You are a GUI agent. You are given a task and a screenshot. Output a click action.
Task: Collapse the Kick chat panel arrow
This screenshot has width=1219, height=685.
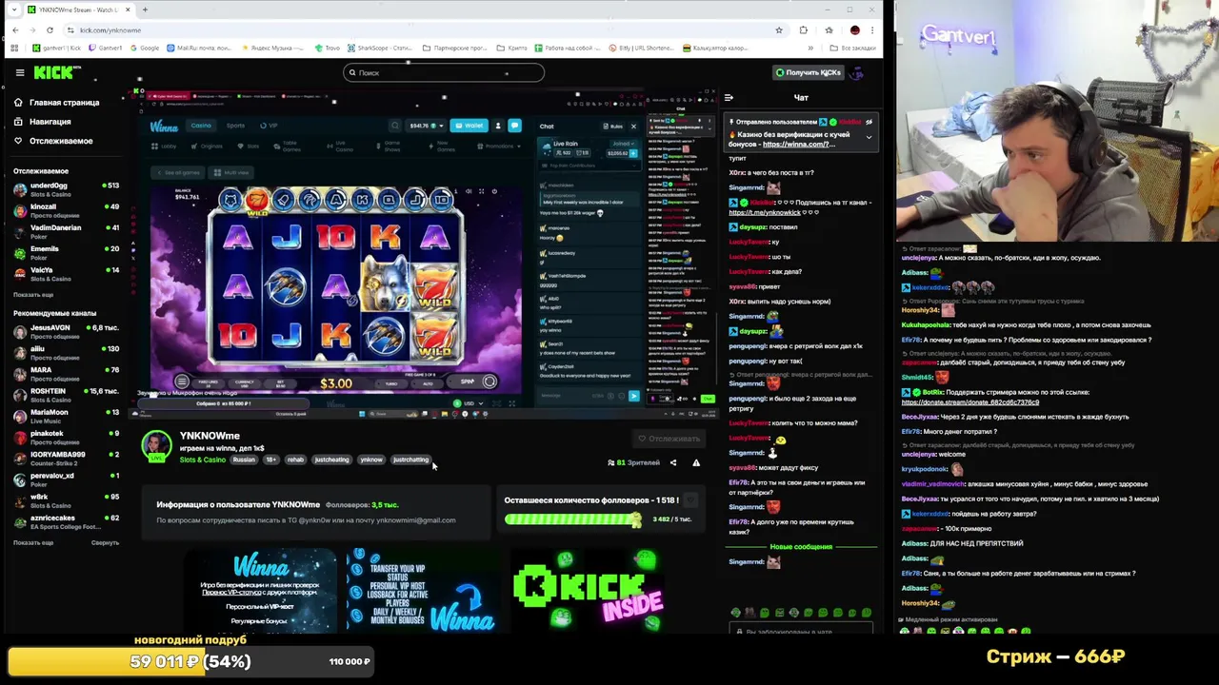pos(729,97)
